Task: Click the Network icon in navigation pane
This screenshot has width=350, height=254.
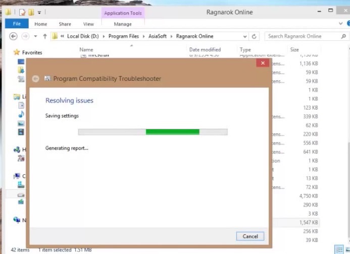Action: pos(17,220)
